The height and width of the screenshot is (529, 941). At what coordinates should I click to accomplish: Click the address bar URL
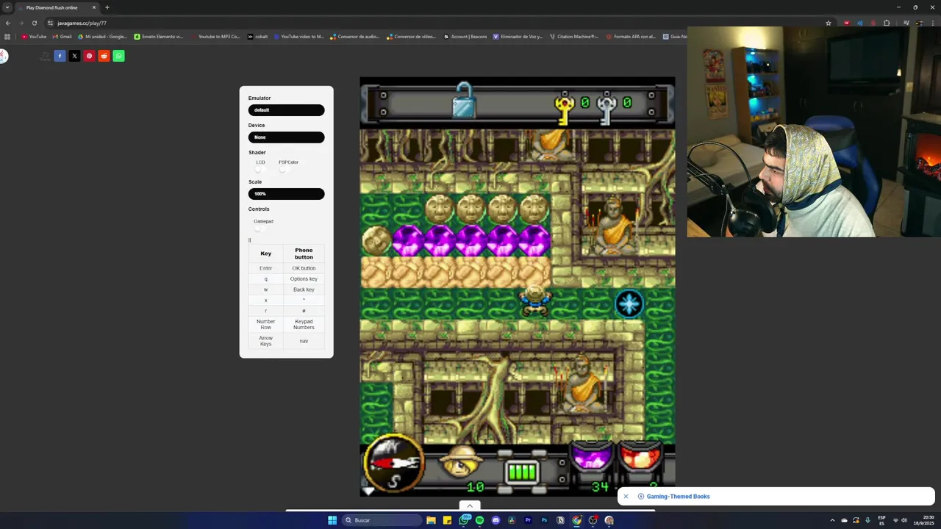click(x=82, y=23)
